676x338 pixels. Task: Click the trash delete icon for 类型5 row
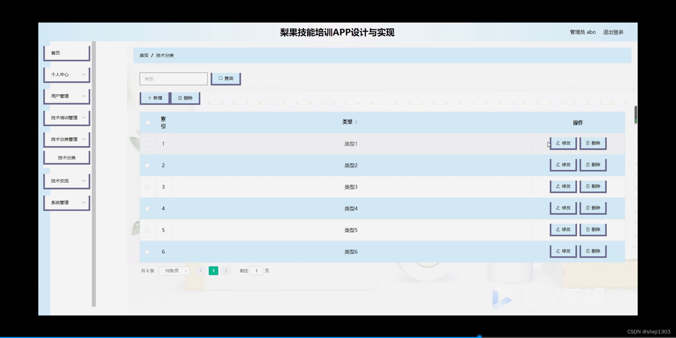pos(587,229)
